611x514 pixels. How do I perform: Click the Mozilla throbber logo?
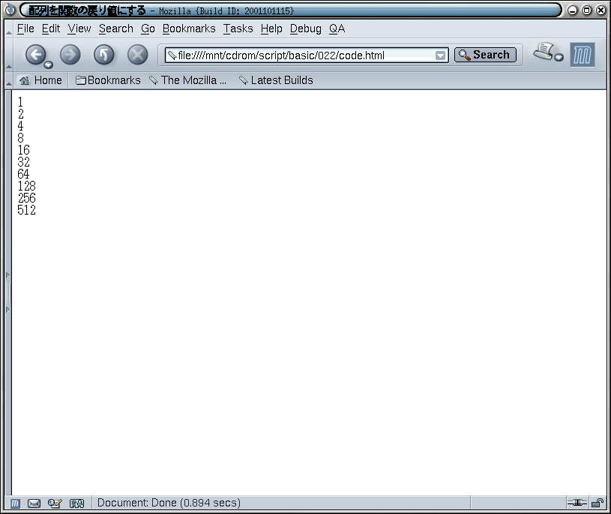click(583, 55)
